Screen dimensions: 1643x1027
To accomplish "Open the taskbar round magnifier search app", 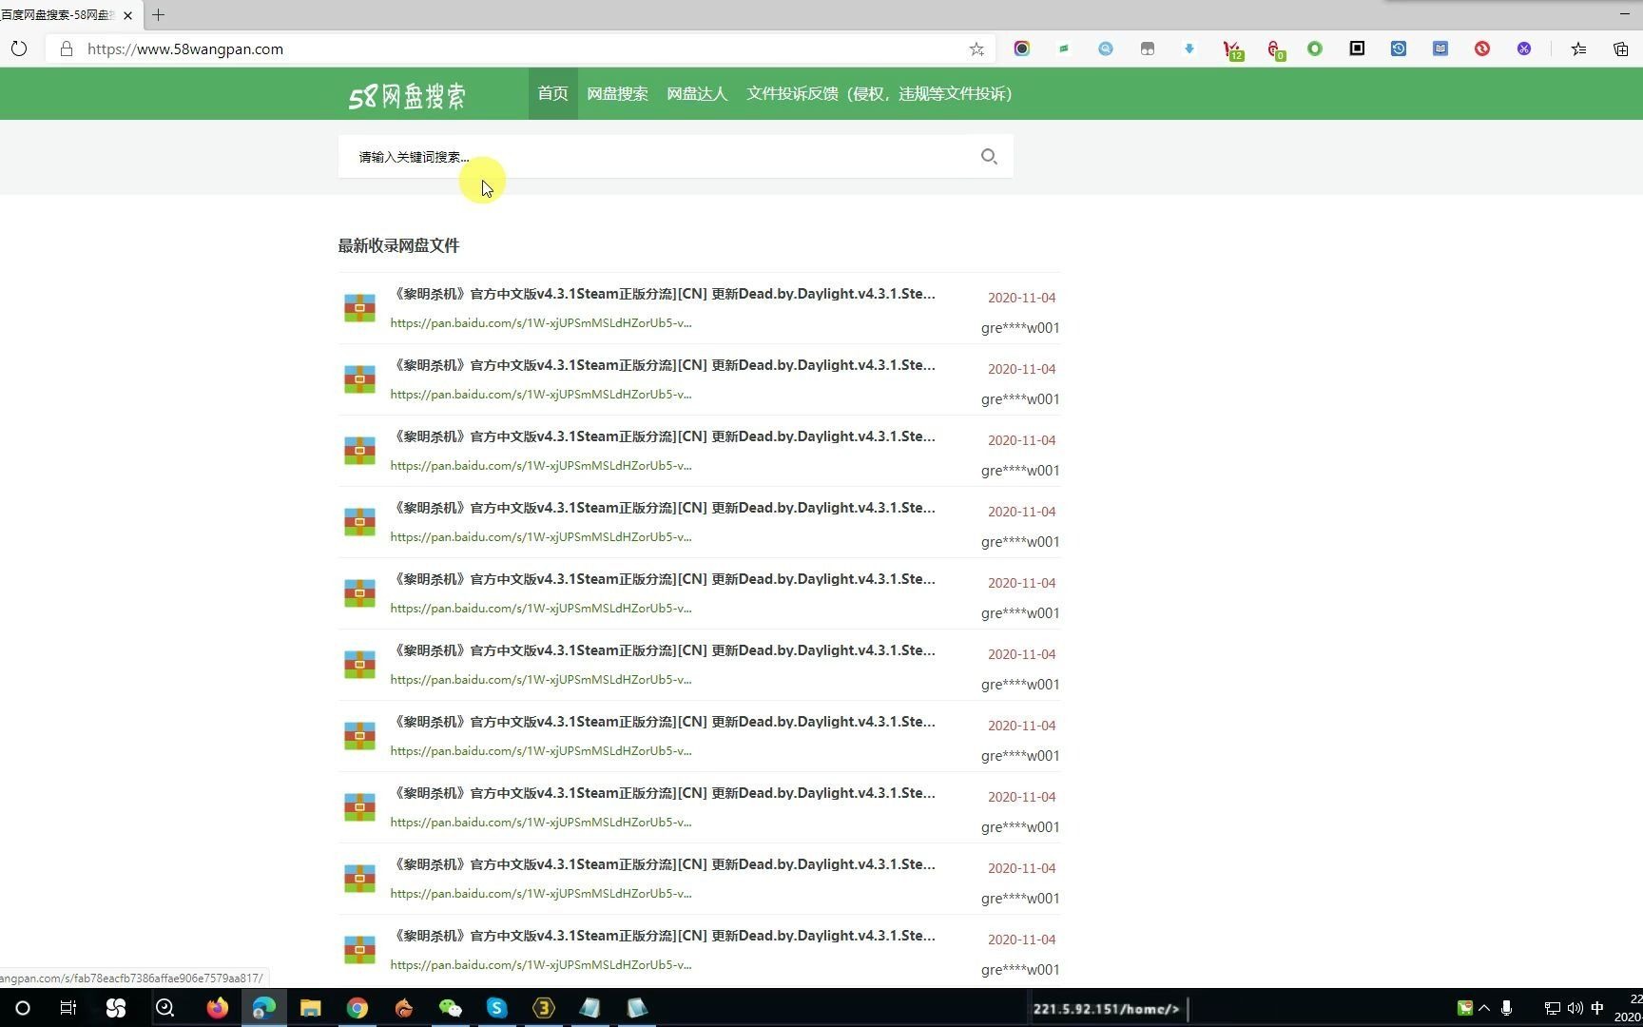I will (x=164, y=1008).
